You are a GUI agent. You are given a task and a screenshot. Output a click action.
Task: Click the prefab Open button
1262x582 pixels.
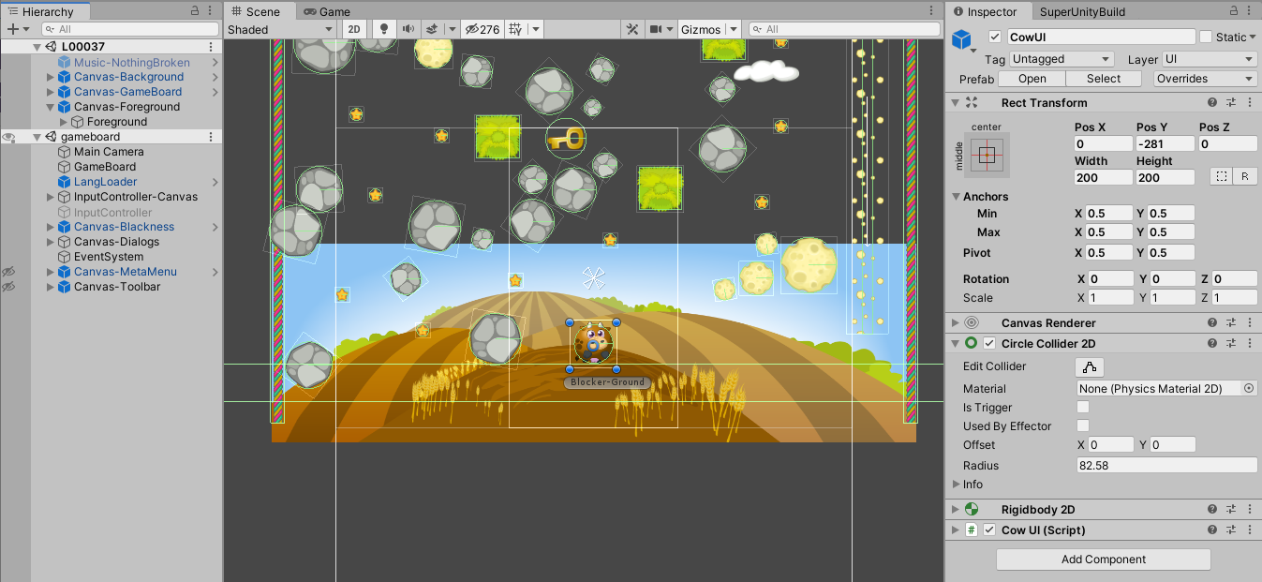[x=1032, y=79]
